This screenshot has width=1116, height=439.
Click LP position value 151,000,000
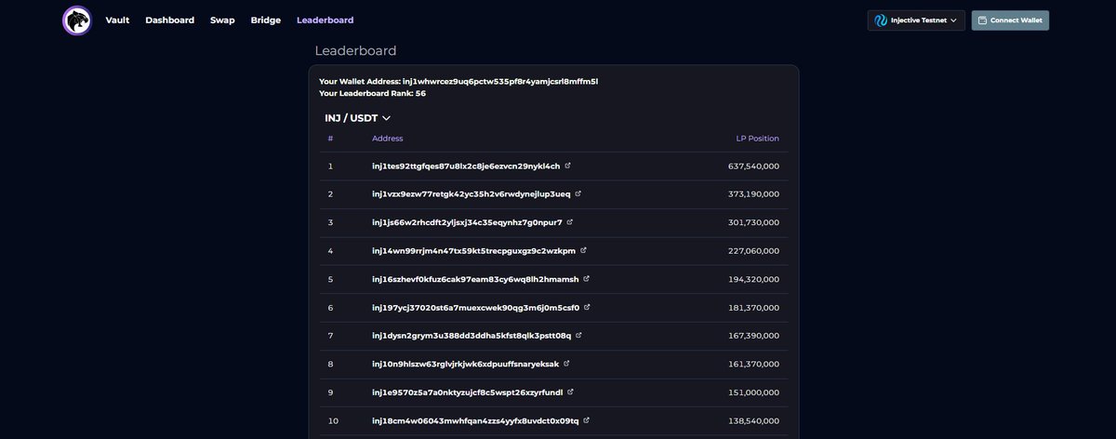tap(753, 392)
